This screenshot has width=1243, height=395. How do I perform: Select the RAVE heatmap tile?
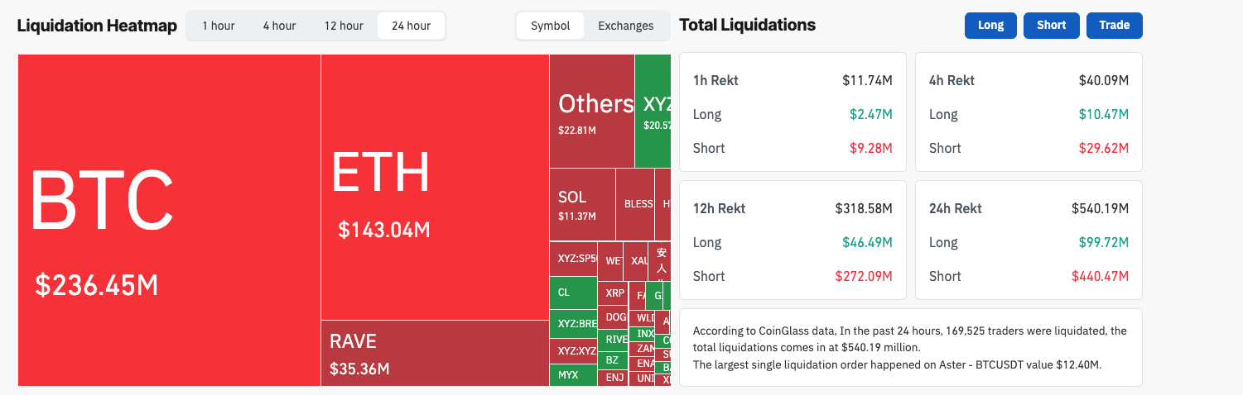click(435, 353)
